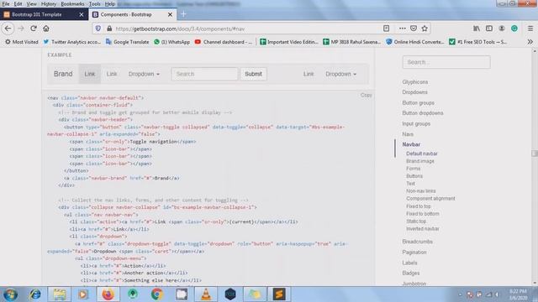Image resolution: width=538 pixels, height=302 pixels.
Task: Open Windows Start menu
Action: click(10, 294)
